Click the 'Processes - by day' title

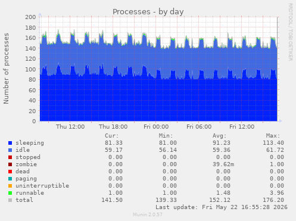(148, 12)
